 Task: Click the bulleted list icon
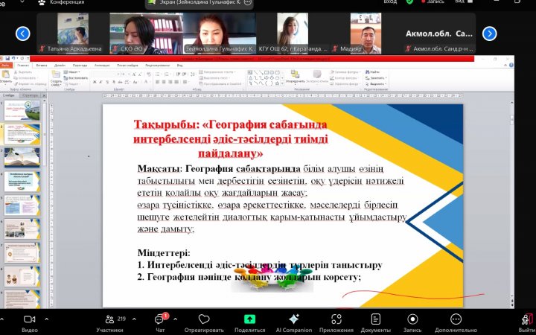(x=158, y=74)
